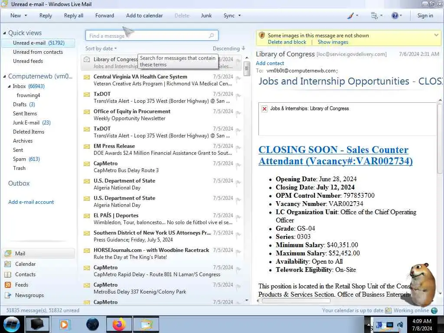Image resolution: width=444 pixels, height=333 pixels.
Task: Click Reply in the toolbar
Action: (x=46, y=16)
